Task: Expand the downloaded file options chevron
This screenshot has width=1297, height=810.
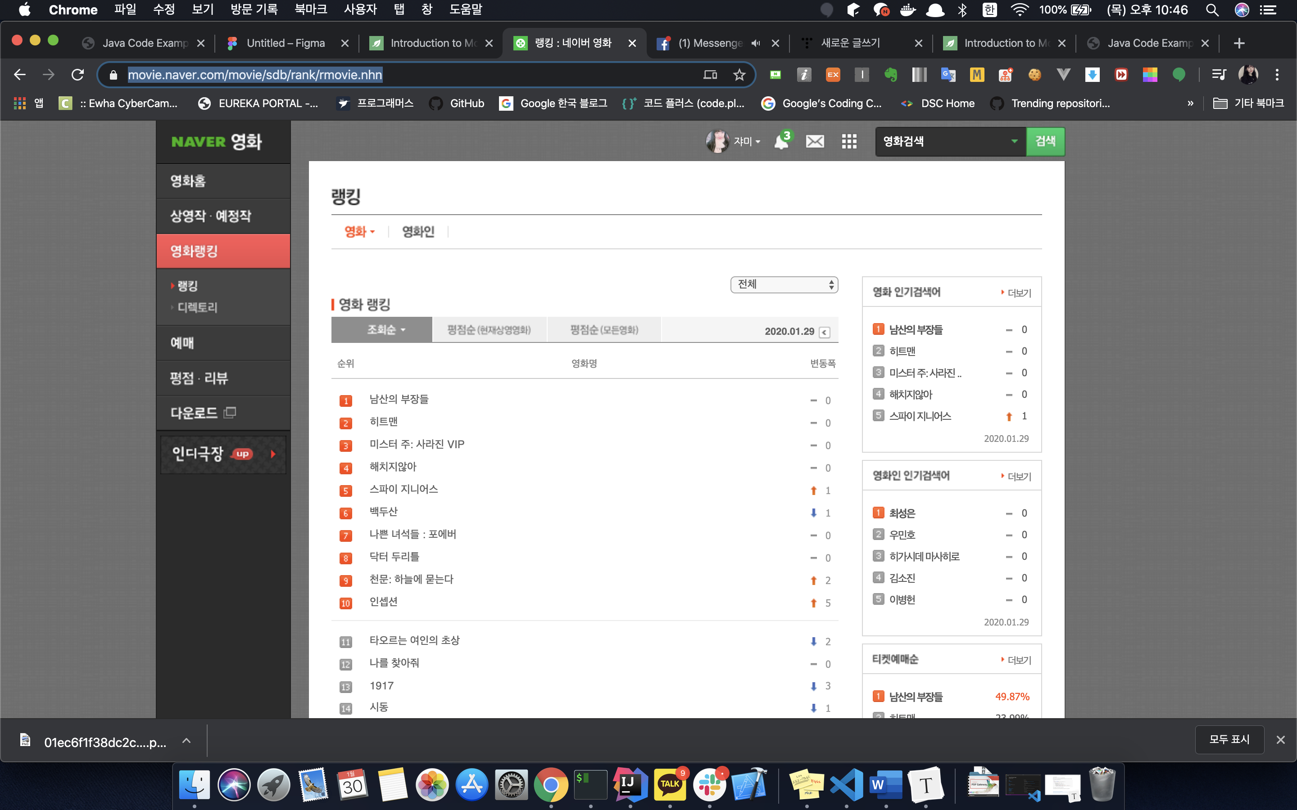Action: click(x=186, y=742)
